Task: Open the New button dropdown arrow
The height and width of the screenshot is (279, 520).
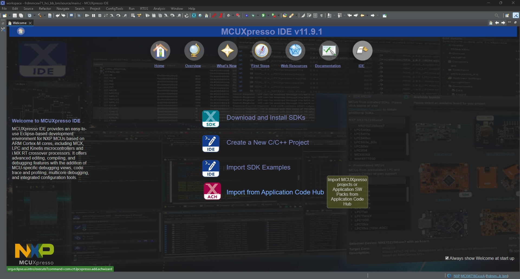Action: [9, 15]
